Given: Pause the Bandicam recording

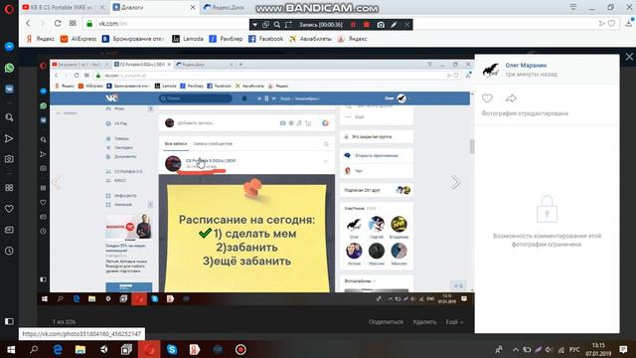Looking at the screenshot, I should 353,25.
